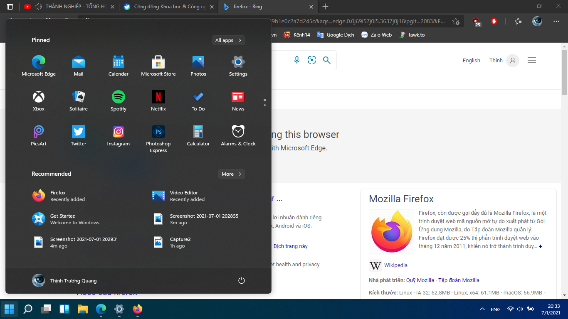This screenshot has width=568, height=319.
Task: Expand the All apps list
Action: pos(228,40)
